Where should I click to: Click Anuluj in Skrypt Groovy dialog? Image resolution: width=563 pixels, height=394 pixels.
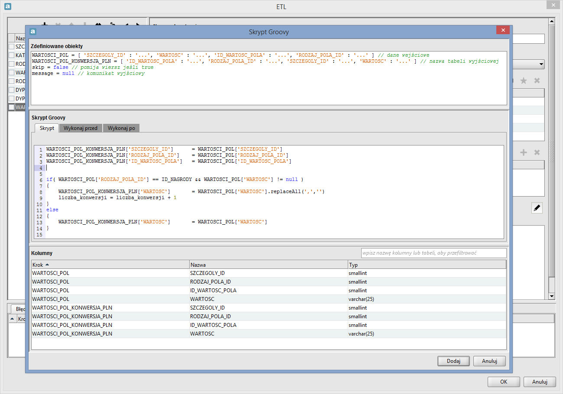(489, 361)
